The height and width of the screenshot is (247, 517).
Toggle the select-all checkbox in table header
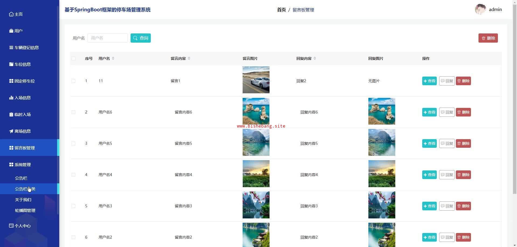point(74,59)
